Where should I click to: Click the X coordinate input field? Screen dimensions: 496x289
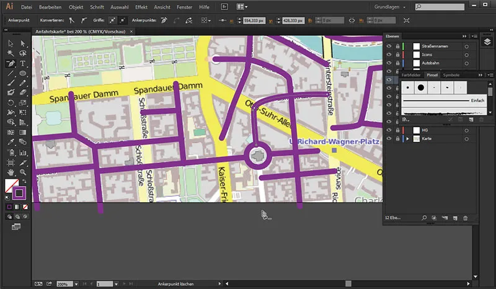tap(254, 20)
